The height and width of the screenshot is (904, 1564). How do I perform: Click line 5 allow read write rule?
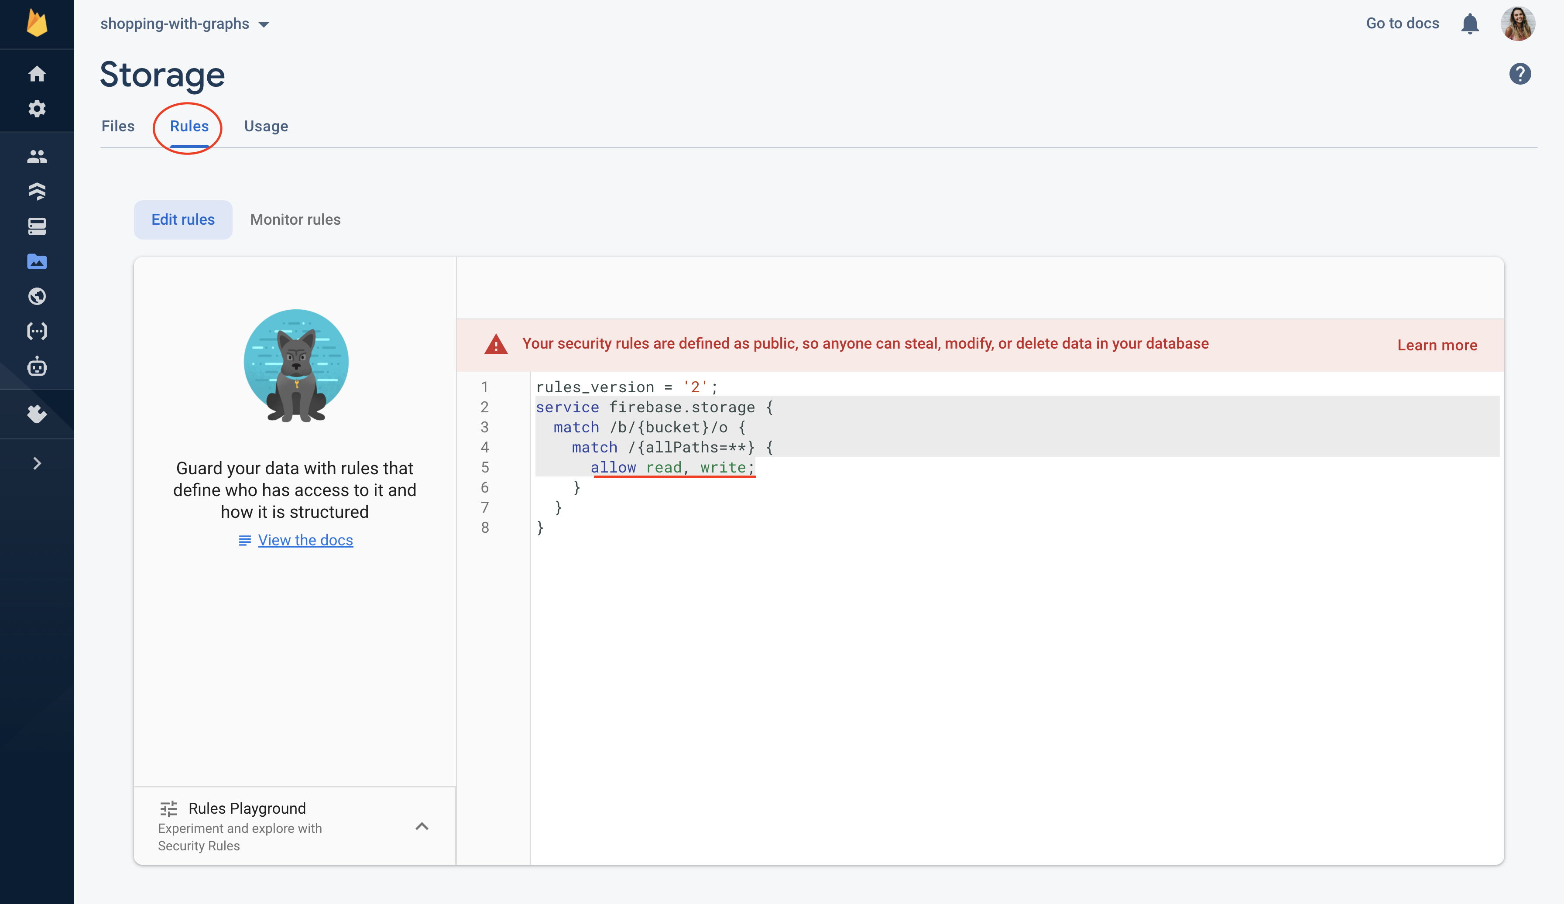(x=671, y=467)
